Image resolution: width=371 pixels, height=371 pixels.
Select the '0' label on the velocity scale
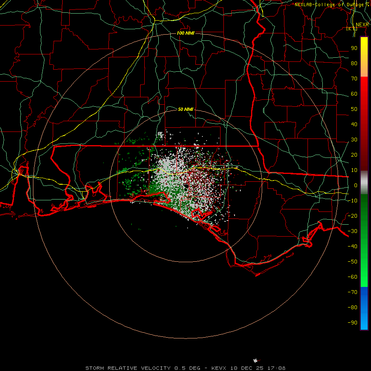point(356,185)
